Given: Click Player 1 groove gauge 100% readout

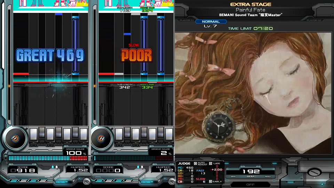Looking at the screenshot, I should click(76, 153).
